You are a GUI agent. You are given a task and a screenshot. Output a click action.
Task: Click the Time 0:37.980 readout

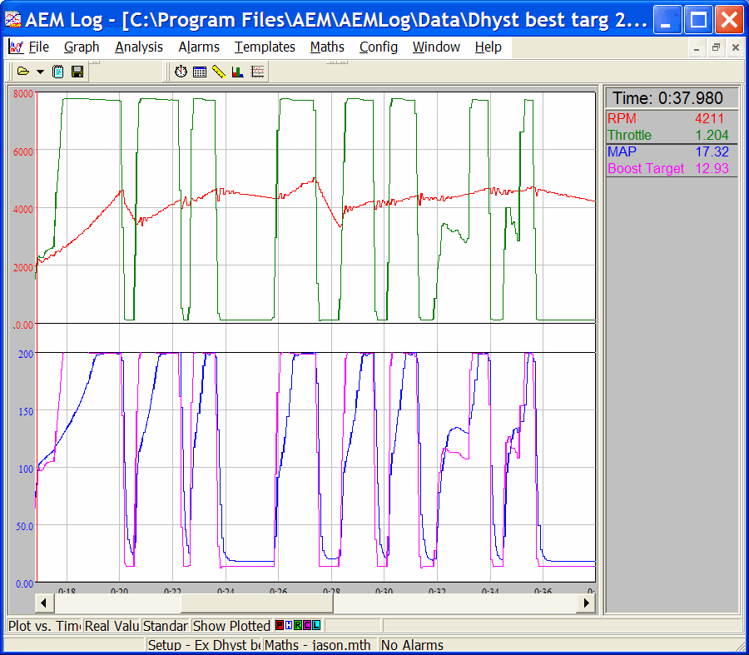pos(672,98)
